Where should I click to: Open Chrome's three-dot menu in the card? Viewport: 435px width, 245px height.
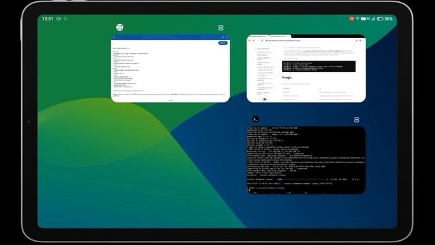tap(364, 41)
